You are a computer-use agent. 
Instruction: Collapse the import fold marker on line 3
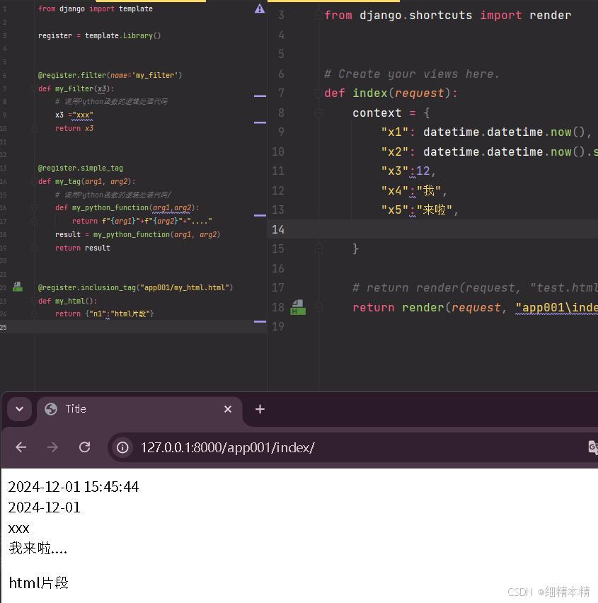click(x=318, y=15)
